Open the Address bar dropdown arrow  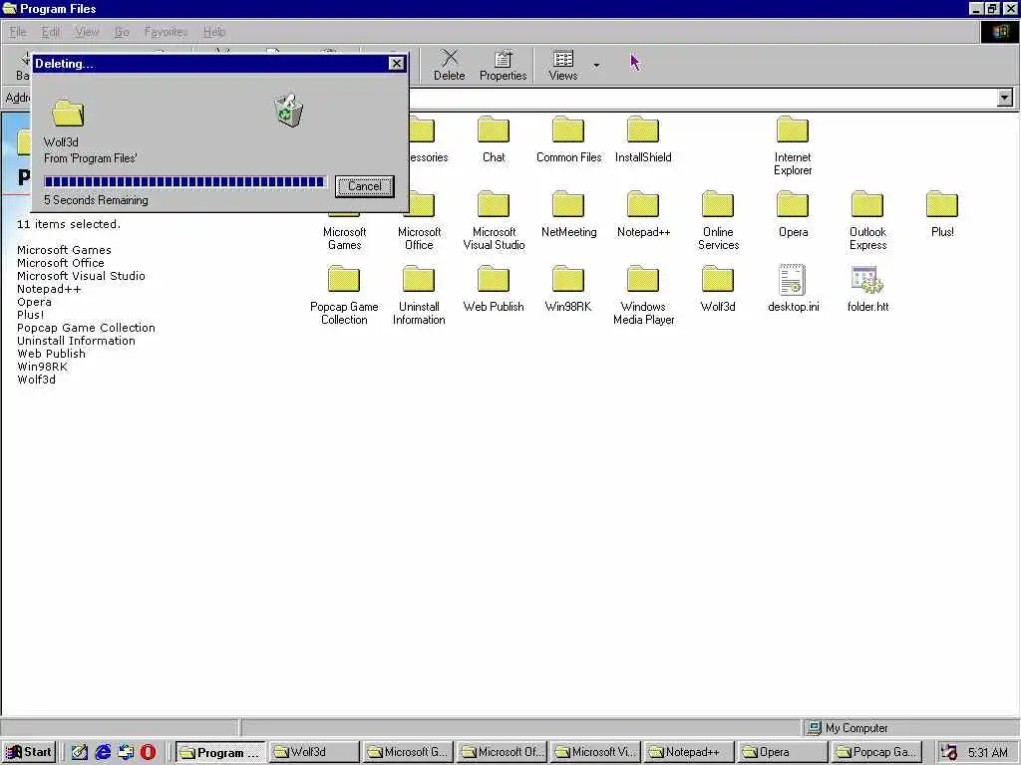pyautogui.click(x=1005, y=98)
